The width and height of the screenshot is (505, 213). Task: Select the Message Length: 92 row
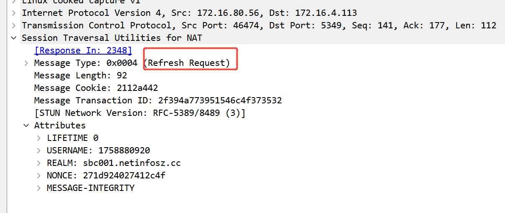80,75
